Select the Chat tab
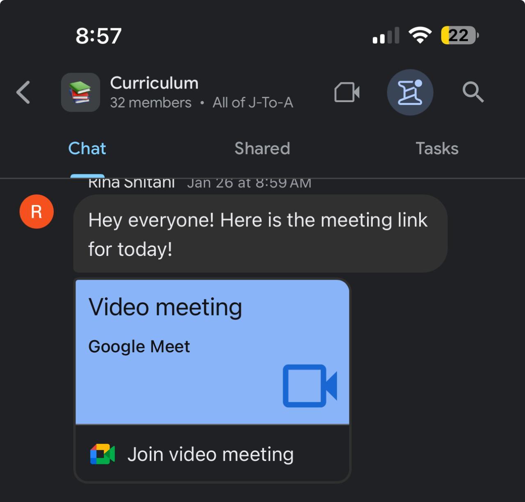The height and width of the screenshot is (502, 525). [x=87, y=148]
